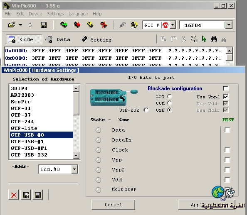
Task: Select GTP-04 in the hardware list
Action: pos(42,108)
